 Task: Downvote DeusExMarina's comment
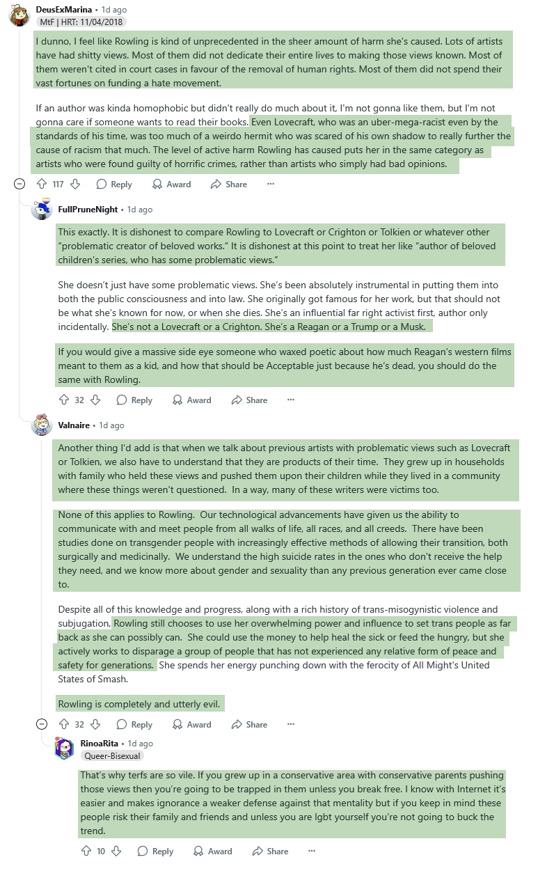[75, 185]
